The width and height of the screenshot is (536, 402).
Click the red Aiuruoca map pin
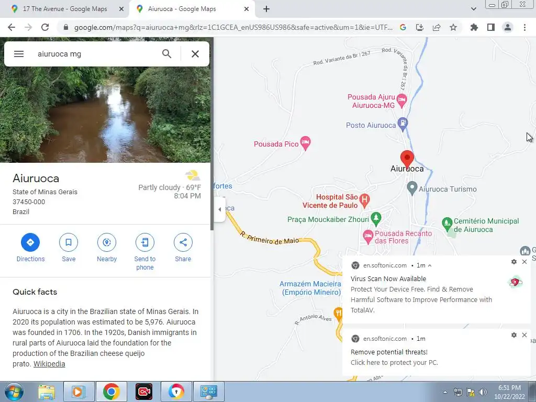[407, 159]
